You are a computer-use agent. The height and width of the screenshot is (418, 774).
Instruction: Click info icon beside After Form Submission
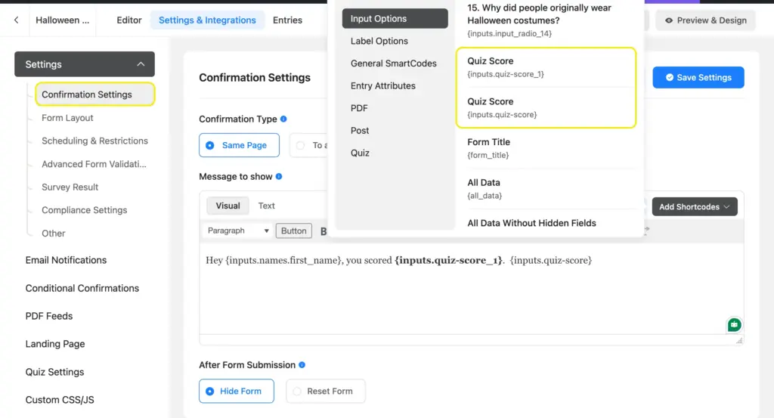point(302,365)
